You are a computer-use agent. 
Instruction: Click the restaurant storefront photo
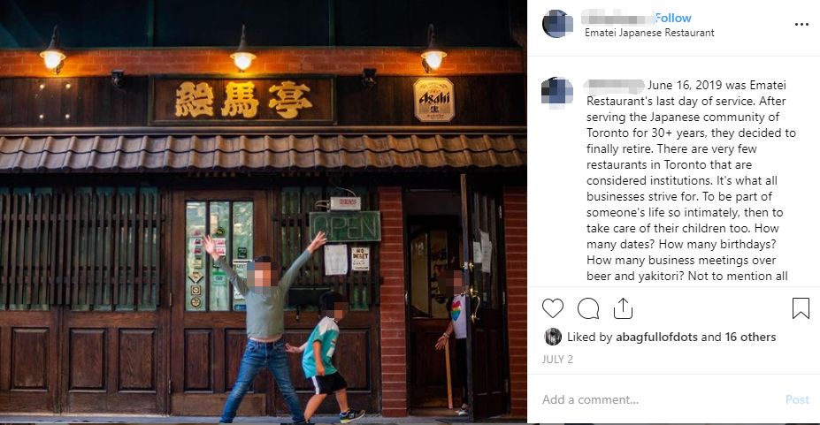[263, 211]
